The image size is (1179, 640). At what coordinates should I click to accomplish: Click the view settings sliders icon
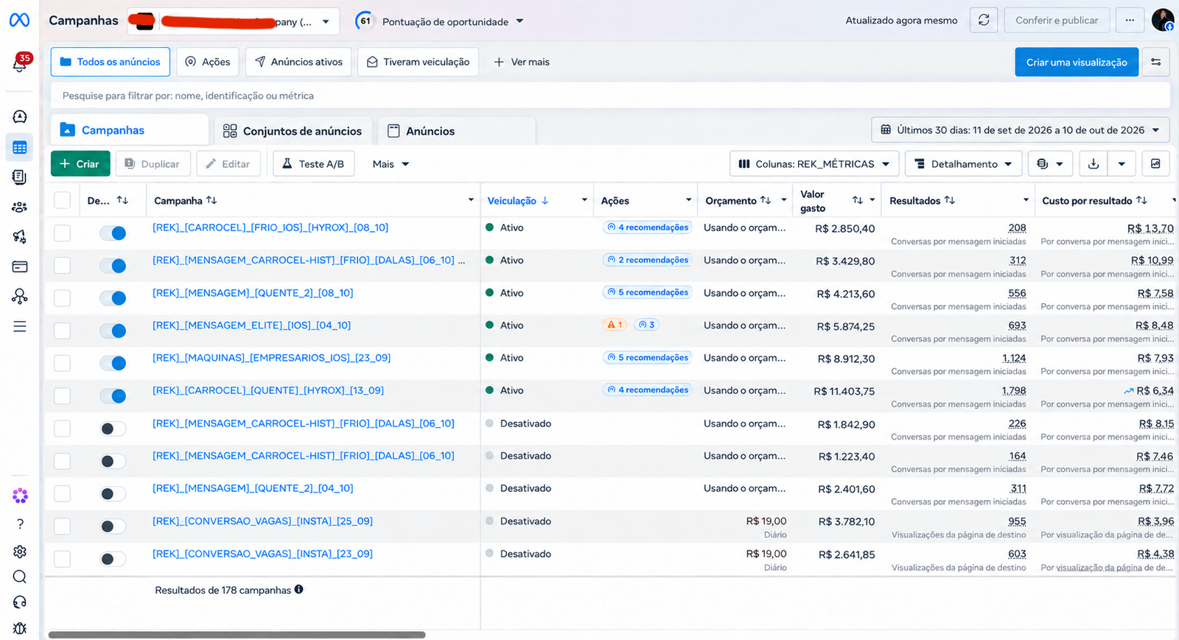[1156, 62]
